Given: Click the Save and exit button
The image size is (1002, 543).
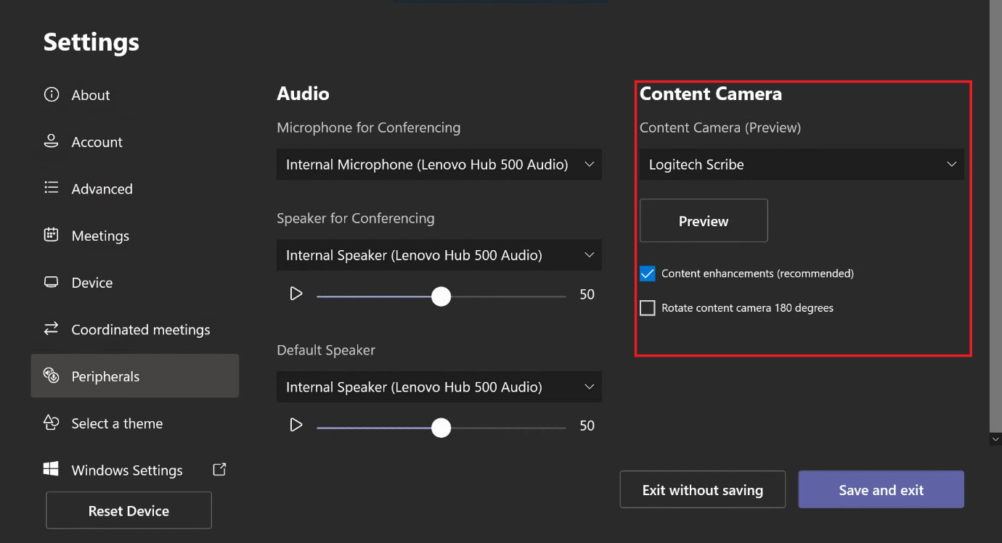Looking at the screenshot, I should pos(881,489).
